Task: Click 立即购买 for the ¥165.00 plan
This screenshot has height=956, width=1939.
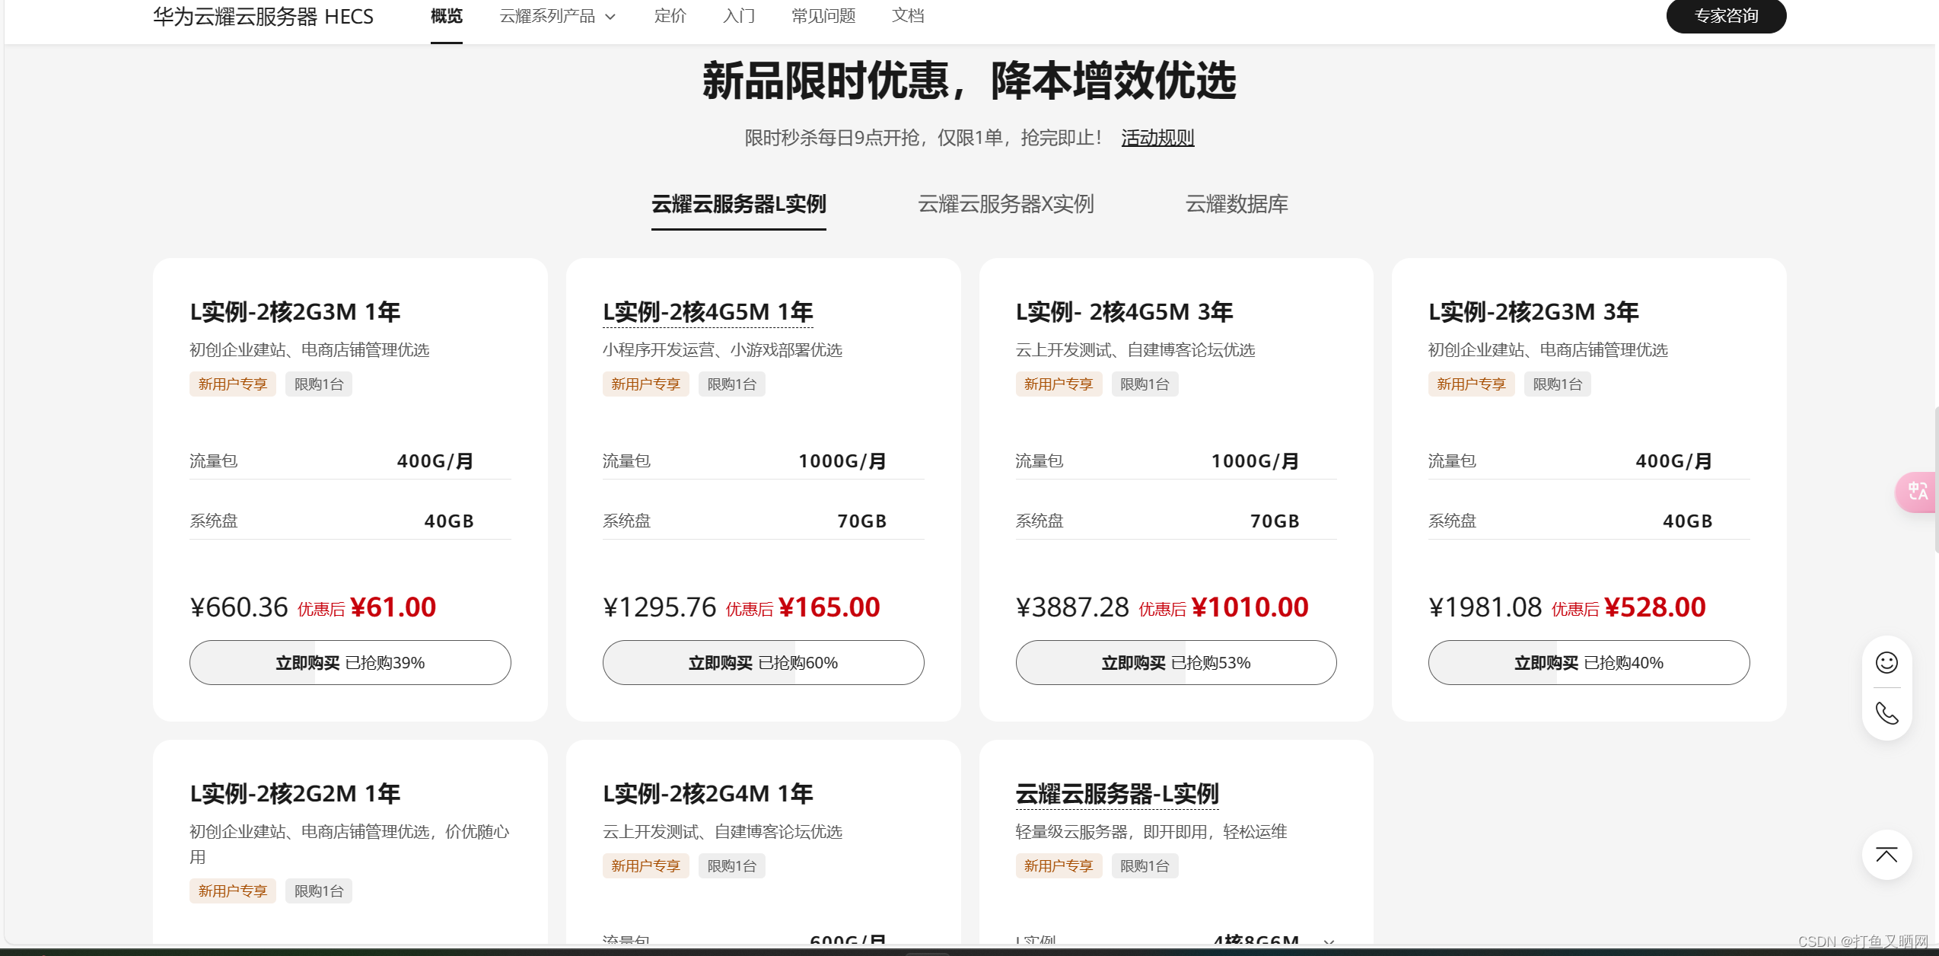Action: pyautogui.click(x=763, y=662)
